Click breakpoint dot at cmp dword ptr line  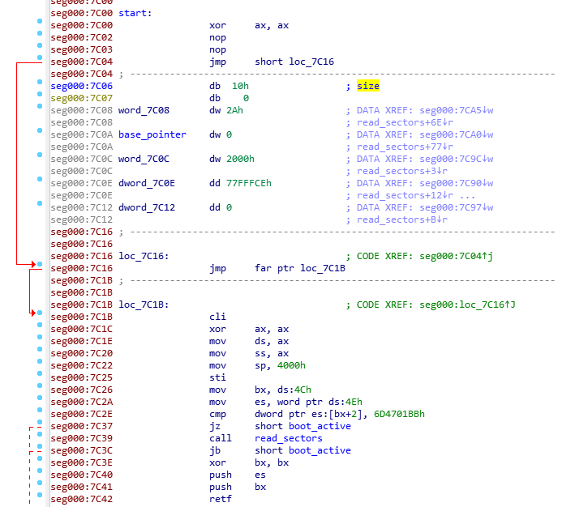coord(40,410)
